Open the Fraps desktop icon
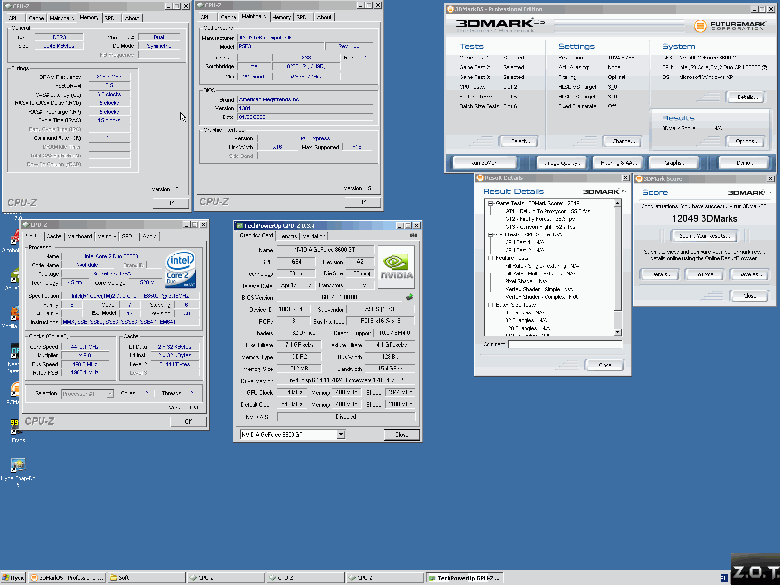780x585 pixels. coord(18,430)
